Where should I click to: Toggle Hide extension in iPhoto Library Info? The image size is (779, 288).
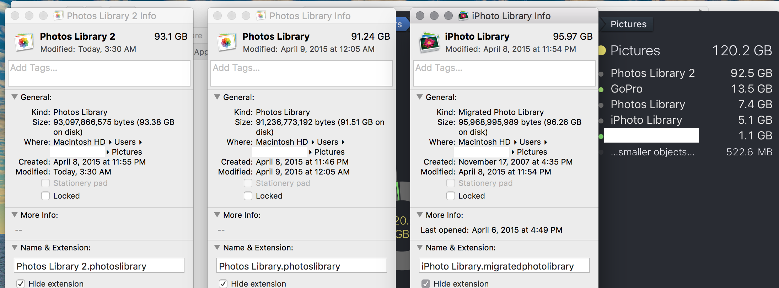tap(426, 284)
